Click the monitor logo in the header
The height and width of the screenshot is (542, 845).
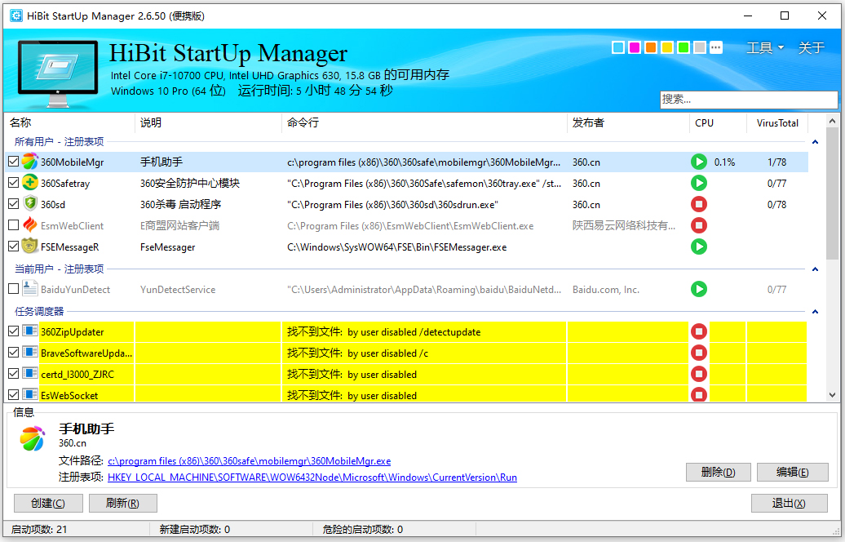[x=58, y=73]
